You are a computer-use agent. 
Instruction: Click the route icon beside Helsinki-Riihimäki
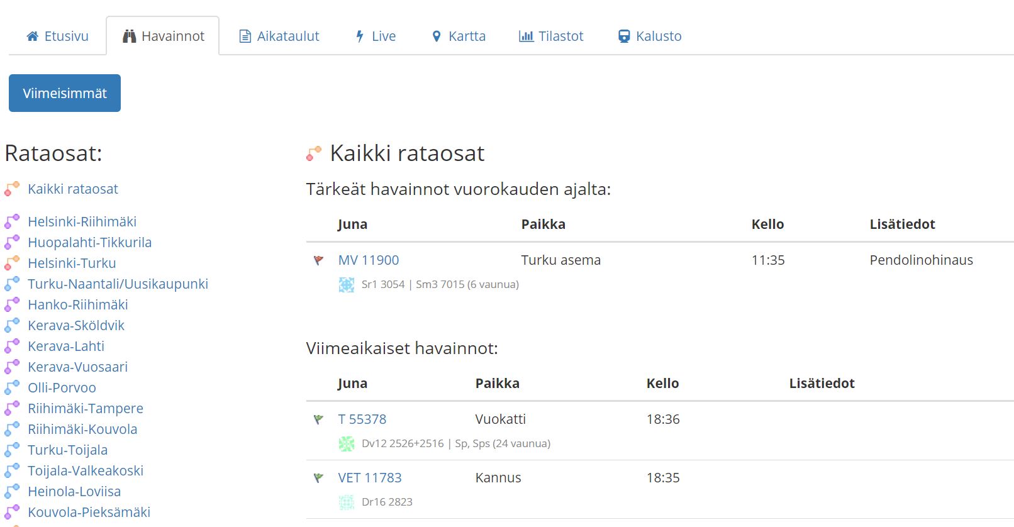tap(12, 222)
